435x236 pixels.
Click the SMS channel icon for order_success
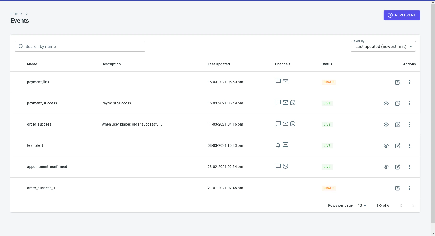pyautogui.click(x=278, y=124)
